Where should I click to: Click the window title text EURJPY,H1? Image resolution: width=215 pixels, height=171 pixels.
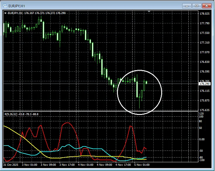[x=17, y=6]
